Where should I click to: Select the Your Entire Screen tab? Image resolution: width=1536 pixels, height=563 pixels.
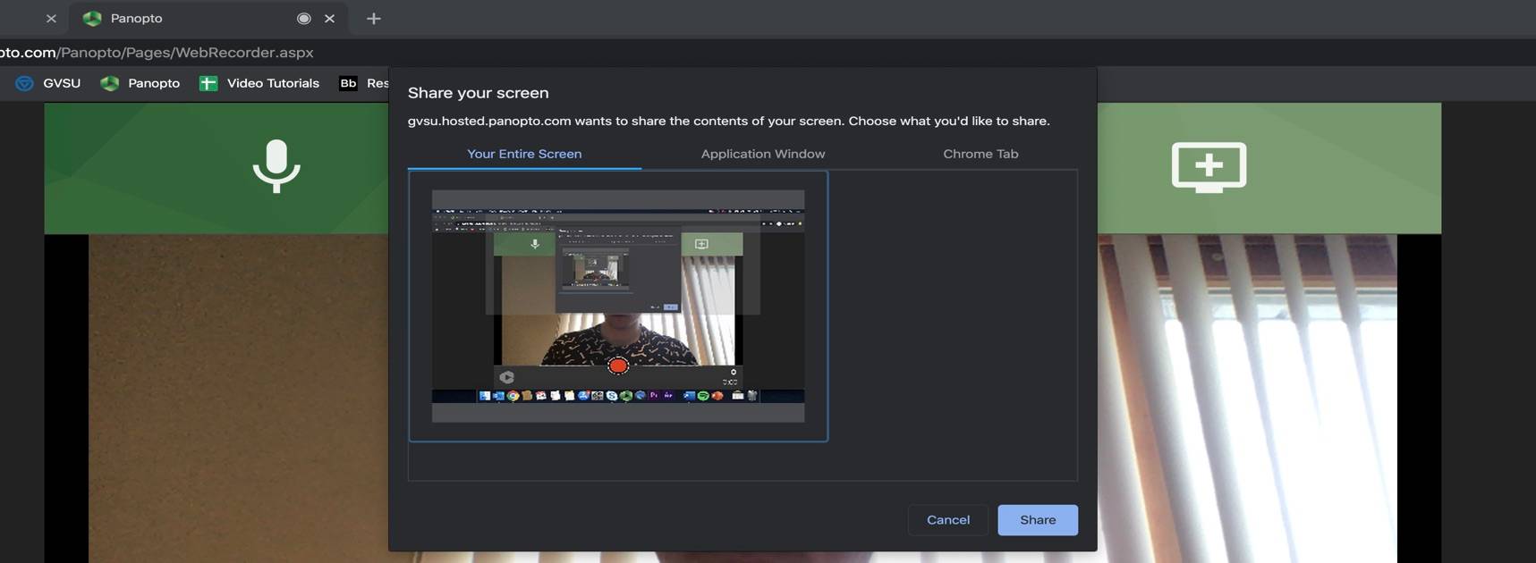click(x=524, y=154)
